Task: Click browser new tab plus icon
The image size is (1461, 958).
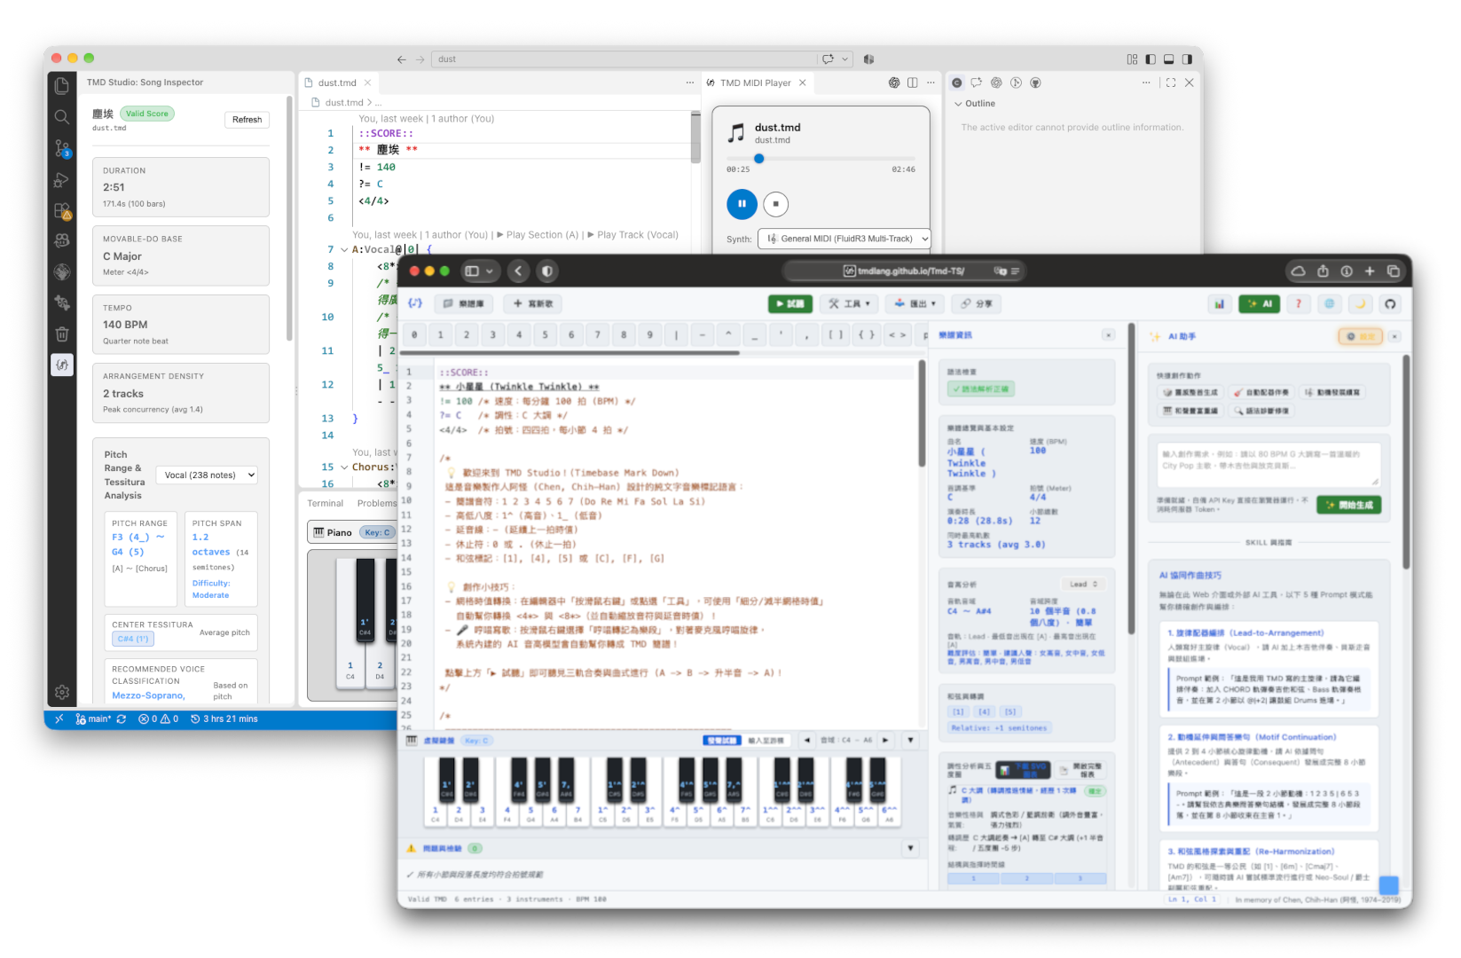Action: pos(1370,271)
